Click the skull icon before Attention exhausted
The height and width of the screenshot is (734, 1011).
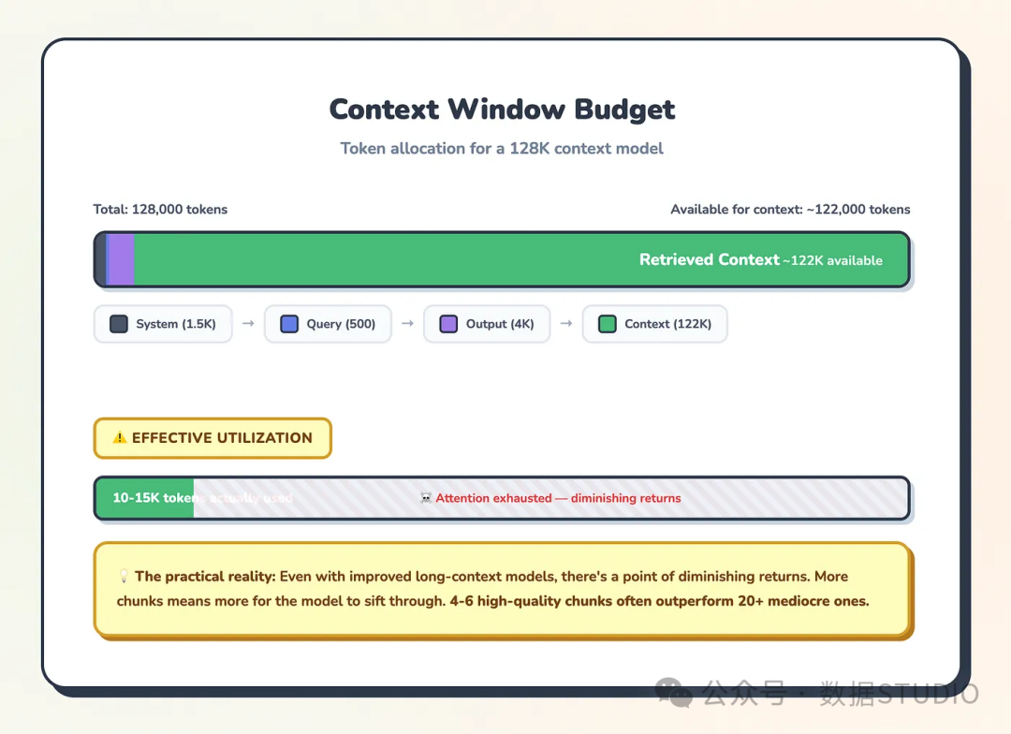coord(426,498)
